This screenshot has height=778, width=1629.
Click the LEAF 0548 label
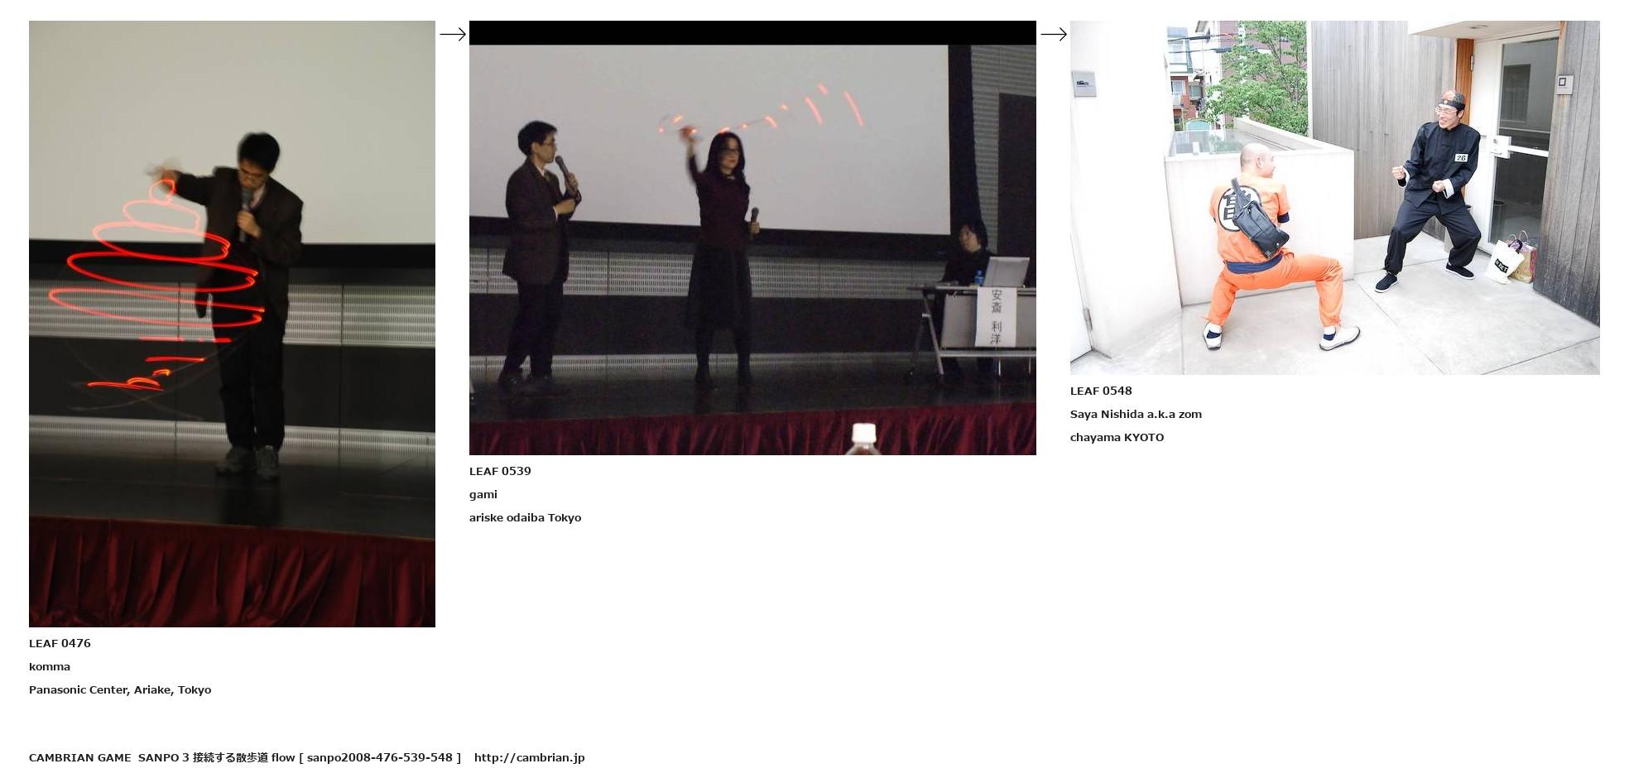pos(1101,391)
